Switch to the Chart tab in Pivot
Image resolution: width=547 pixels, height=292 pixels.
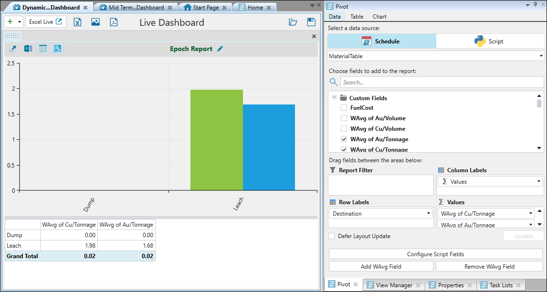point(379,17)
